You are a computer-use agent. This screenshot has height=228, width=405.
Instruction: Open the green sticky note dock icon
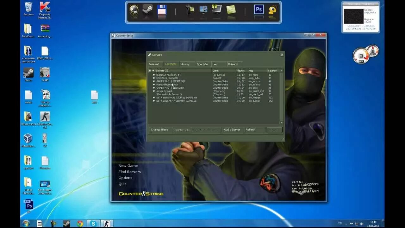(231, 10)
